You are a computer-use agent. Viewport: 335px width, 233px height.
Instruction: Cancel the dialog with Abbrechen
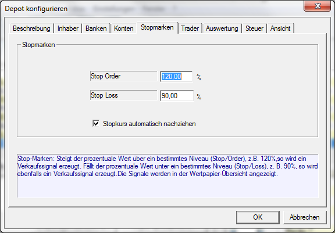click(305, 217)
